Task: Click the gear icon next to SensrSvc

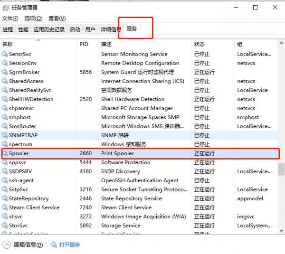Action: [5, 54]
